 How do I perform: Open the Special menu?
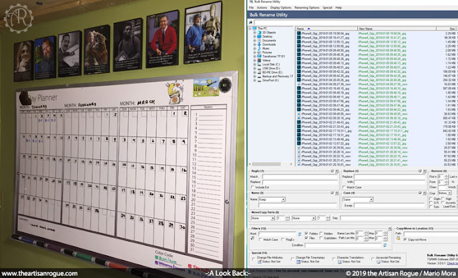coord(327,8)
